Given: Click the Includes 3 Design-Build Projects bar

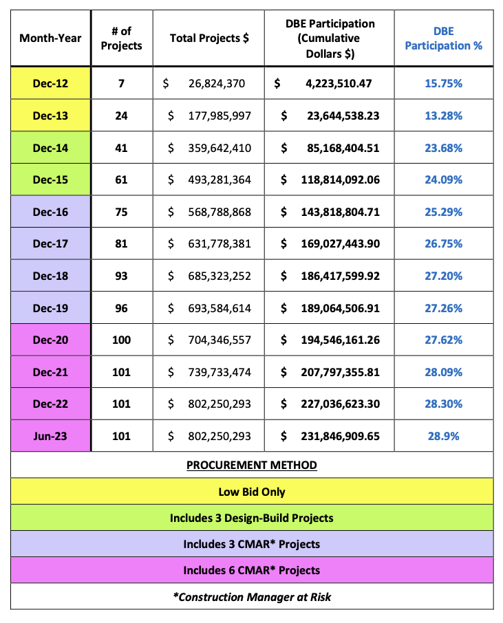Looking at the screenshot, I should [x=252, y=518].
